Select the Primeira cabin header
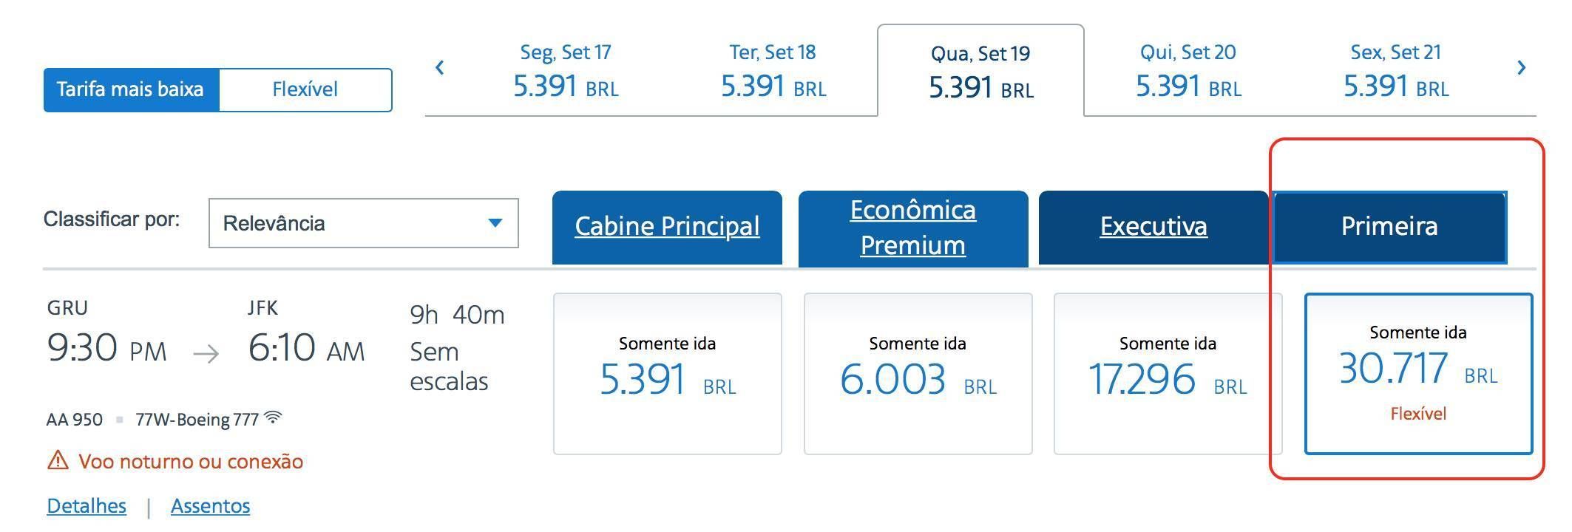Image resolution: width=1572 pixels, height=532 pixels. click(1389, 227)
